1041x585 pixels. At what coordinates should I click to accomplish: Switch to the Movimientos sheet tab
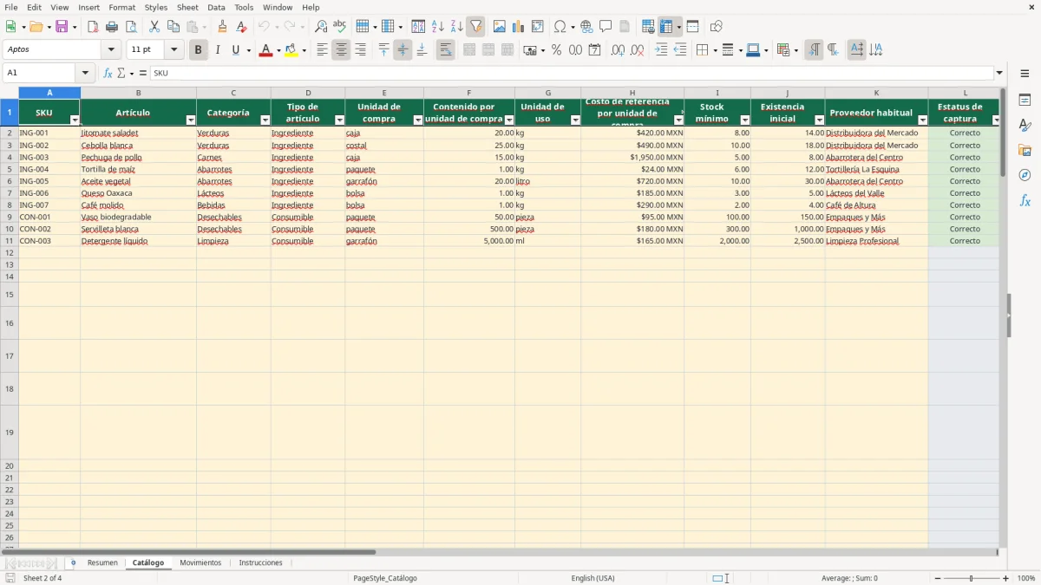coord(200,563)
